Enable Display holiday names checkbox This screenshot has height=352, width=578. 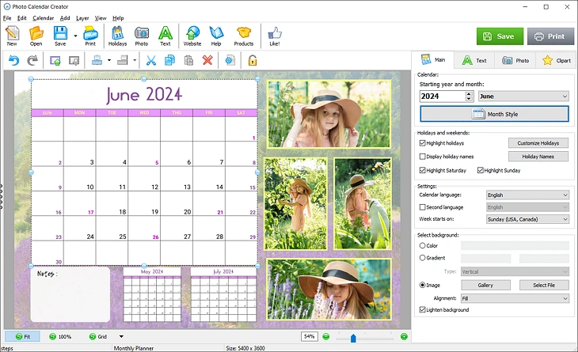point(423,157)
